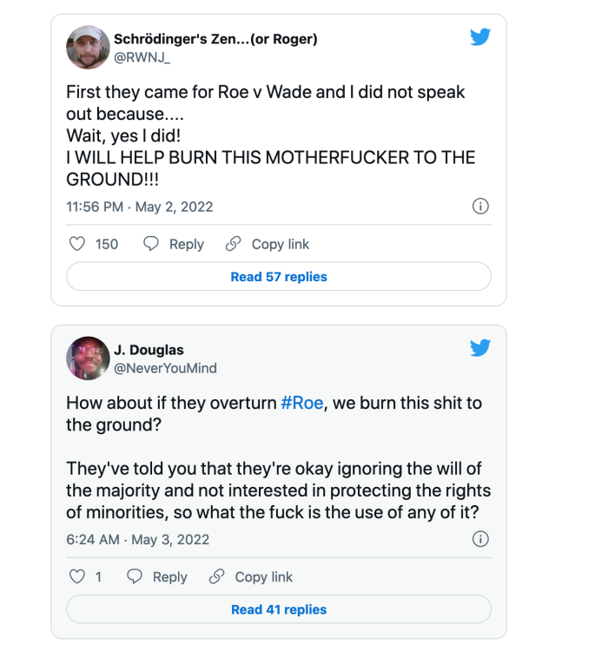Click the copy link chain icon on J. Douglas's tweet
The height and width of the screenshot is (651, 608).
[216, 576]
